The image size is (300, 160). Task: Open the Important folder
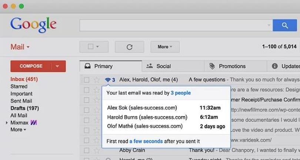(x=21, y=94)
